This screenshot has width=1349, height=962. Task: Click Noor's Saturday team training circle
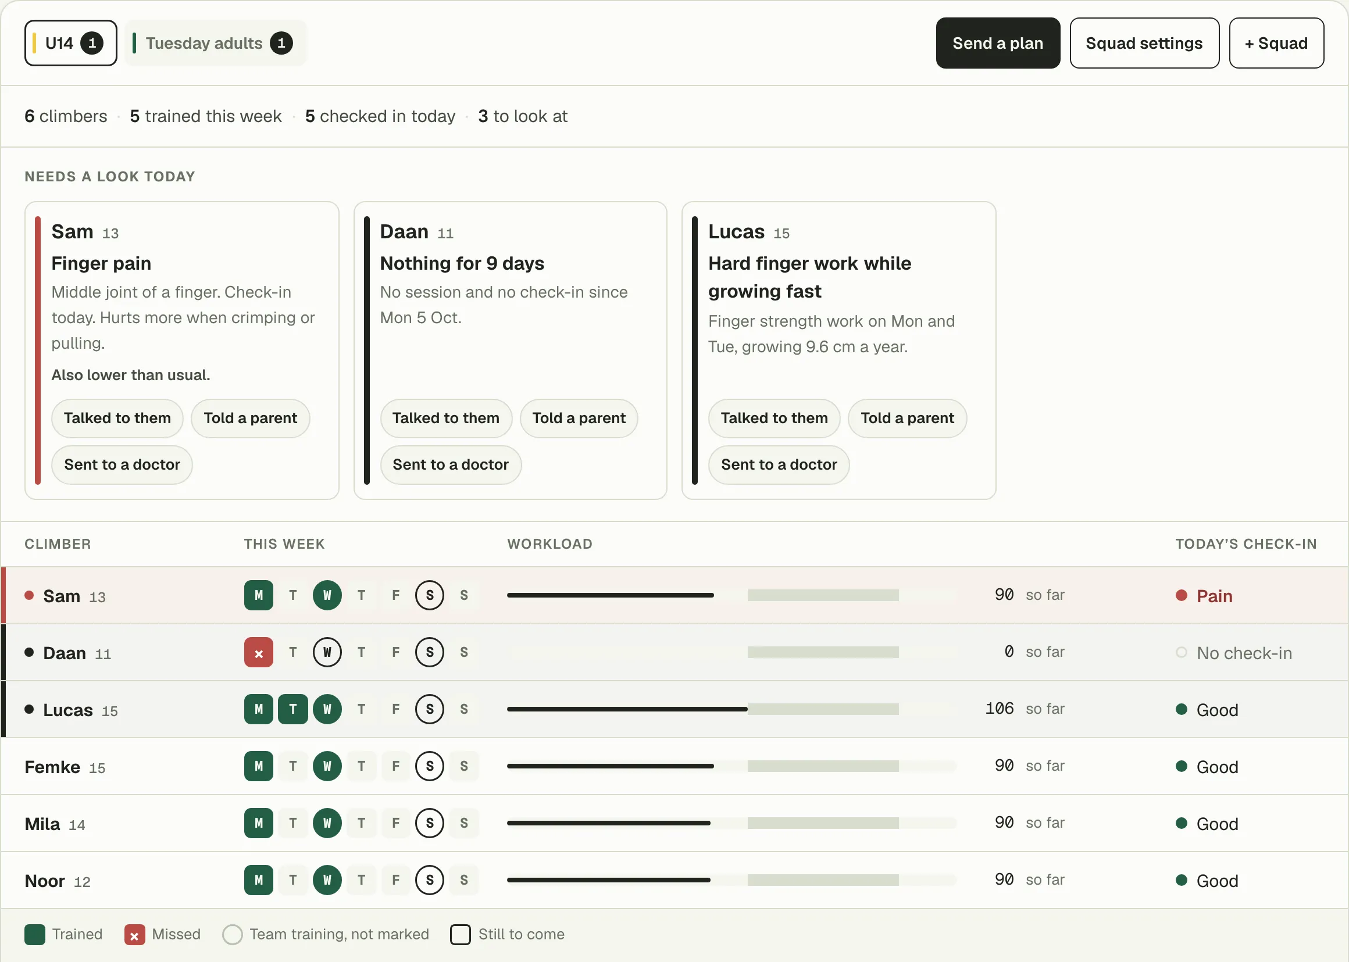[430, 879]
